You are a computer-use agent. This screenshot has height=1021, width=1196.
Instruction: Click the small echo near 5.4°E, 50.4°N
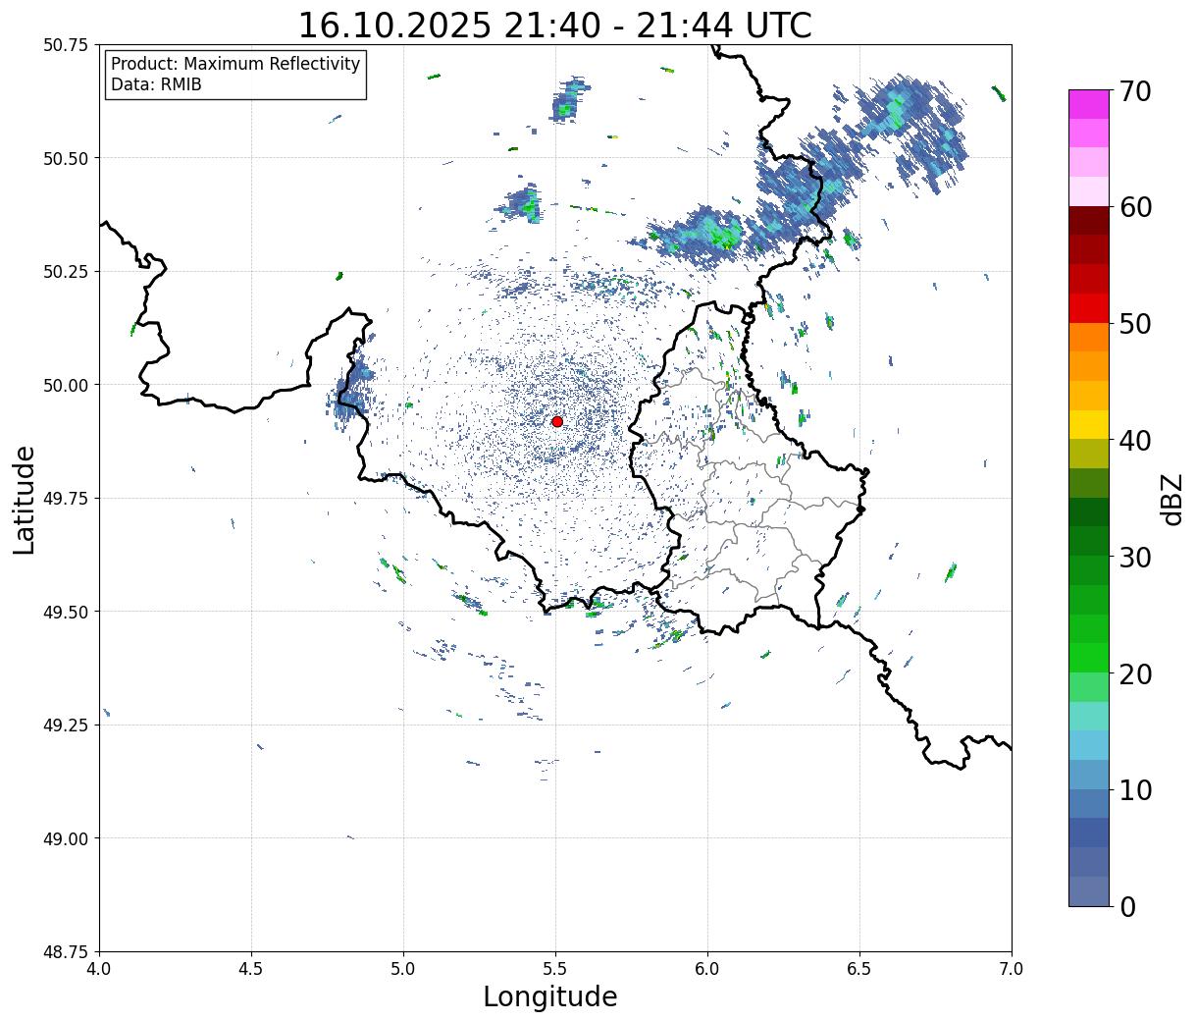pos(519,206)
